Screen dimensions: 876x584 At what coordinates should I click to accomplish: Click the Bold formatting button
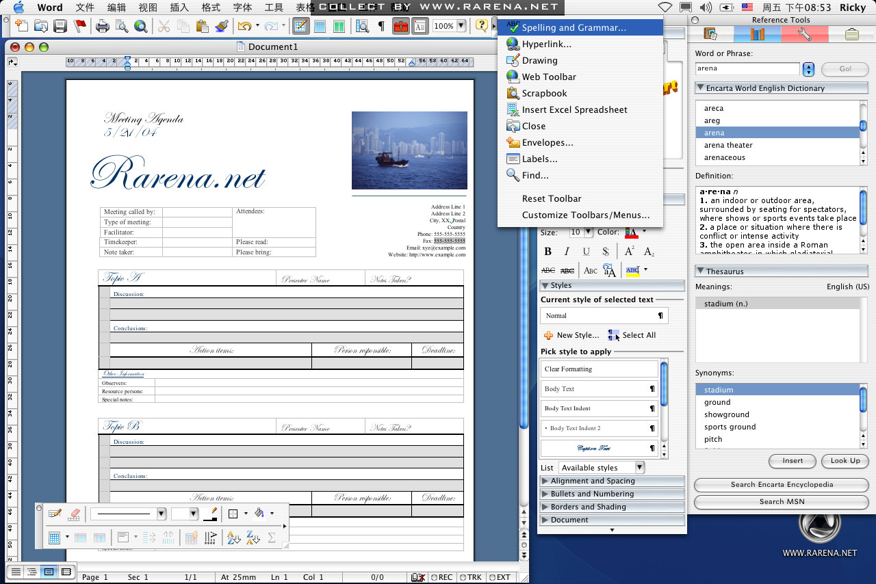point(547,252)
